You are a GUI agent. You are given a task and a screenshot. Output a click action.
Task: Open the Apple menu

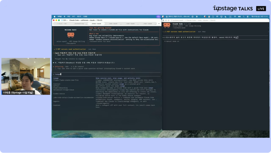pos(55,17)
